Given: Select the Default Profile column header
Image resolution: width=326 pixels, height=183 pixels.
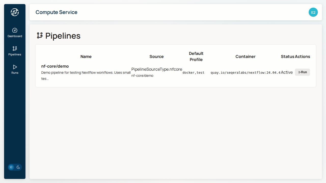Looking at the screenshot, I should pyautogui.click(x=196, y=57).
